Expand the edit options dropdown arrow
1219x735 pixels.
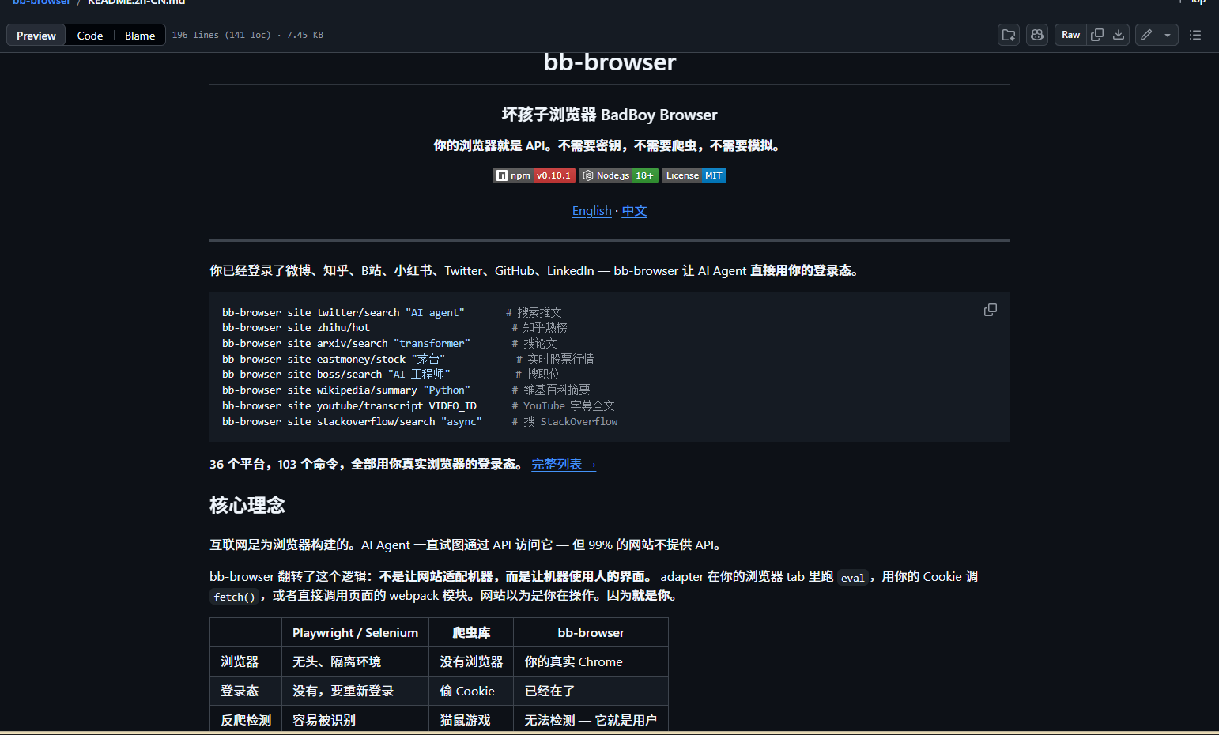point(1168,35)
